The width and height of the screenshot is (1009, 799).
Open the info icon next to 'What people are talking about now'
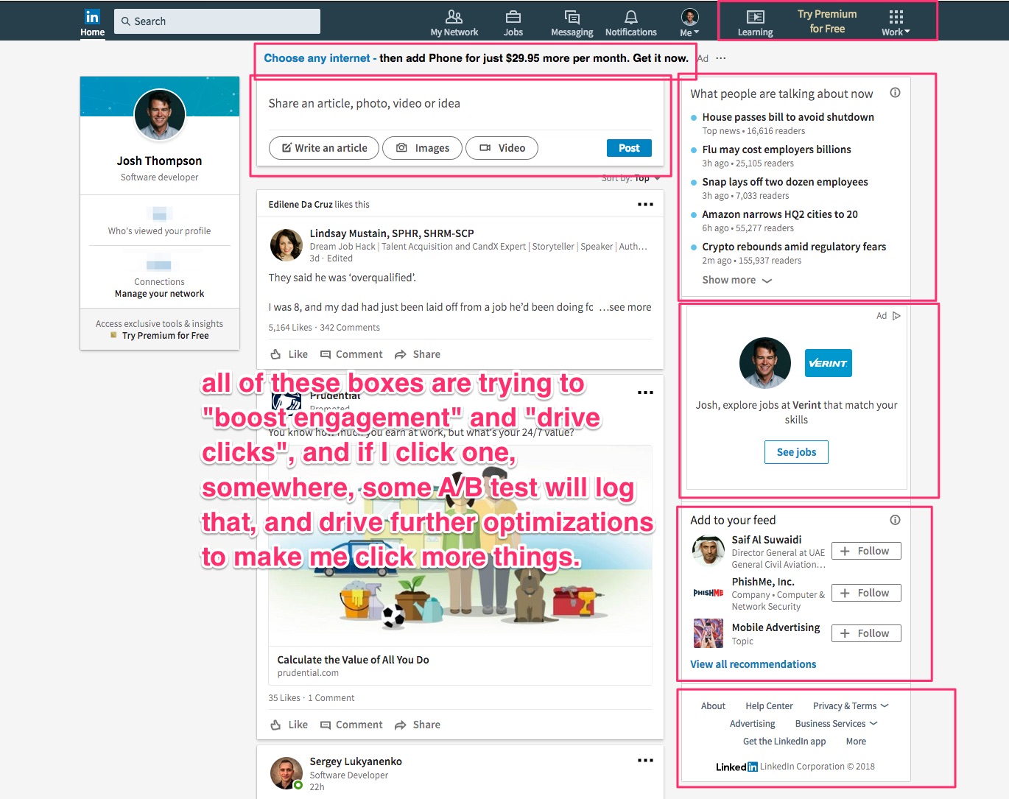point(895,93)
